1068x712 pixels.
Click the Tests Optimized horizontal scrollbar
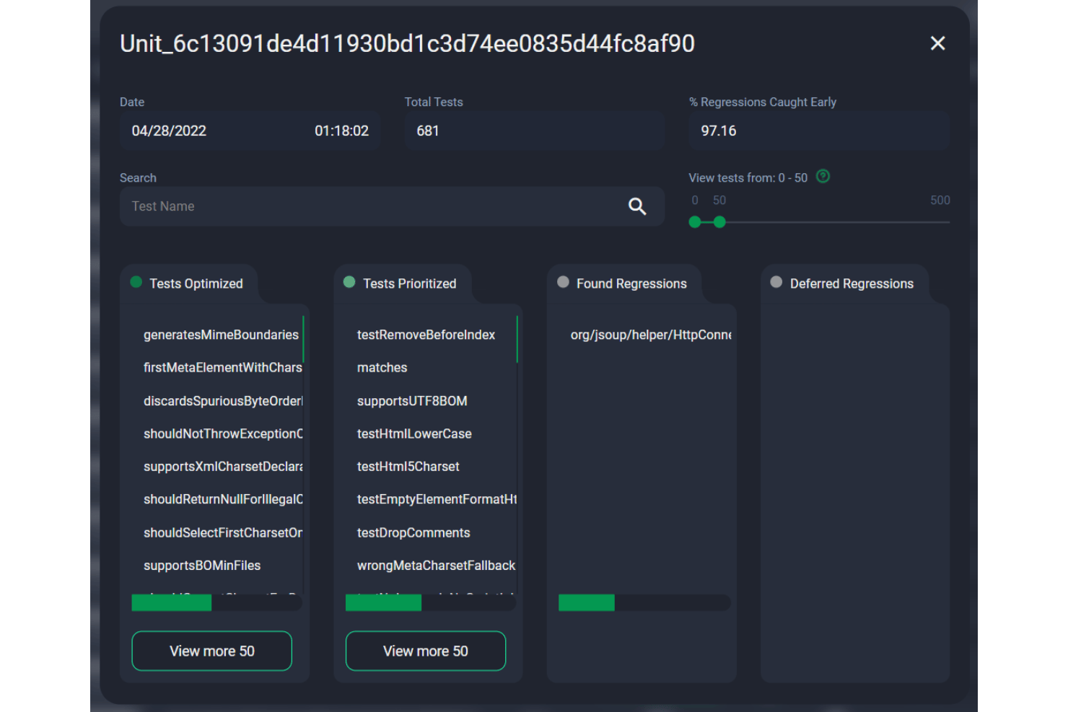(172, 602)
